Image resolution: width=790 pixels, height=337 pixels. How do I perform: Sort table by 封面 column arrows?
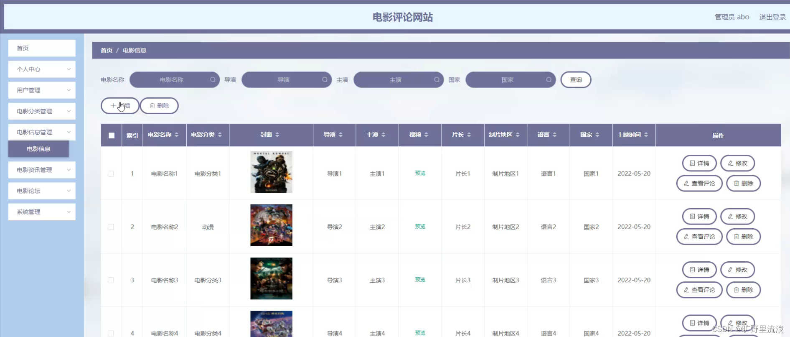pos(277,135)
